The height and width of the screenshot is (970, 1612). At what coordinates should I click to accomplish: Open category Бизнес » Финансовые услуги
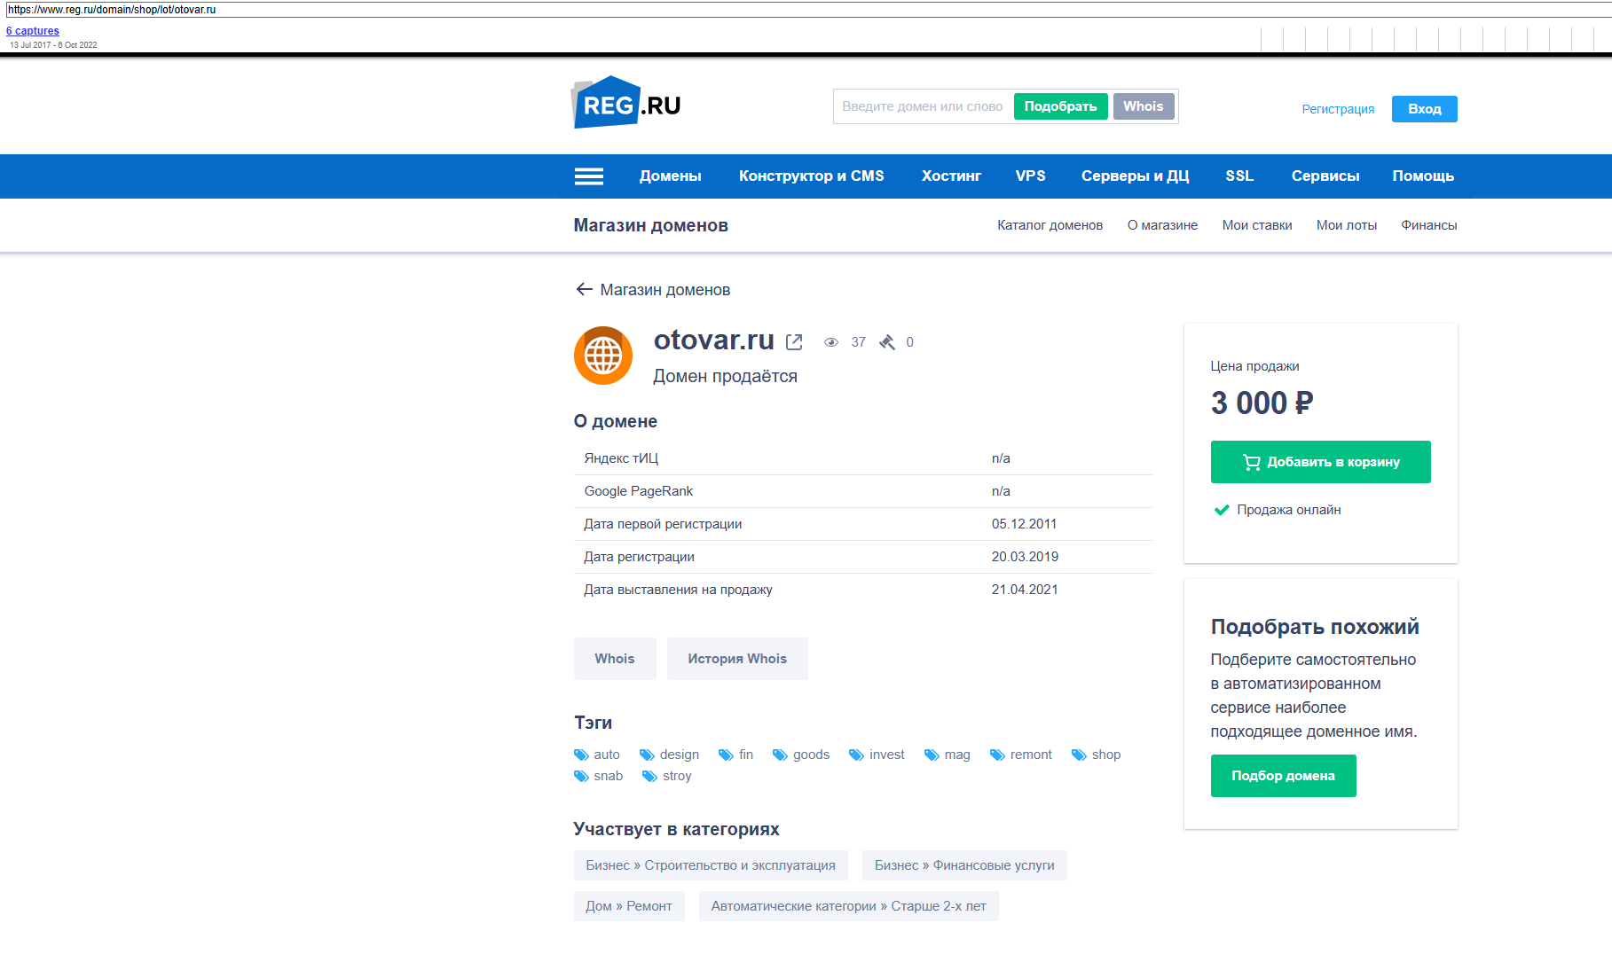pyautogui.click(x=964, y=865)
